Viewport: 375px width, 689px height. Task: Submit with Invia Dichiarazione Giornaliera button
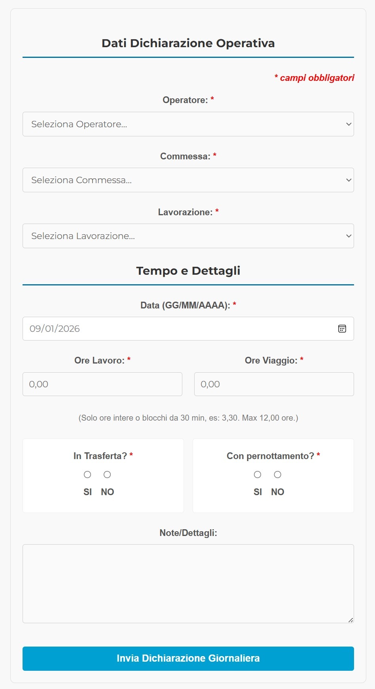(188, 658)
